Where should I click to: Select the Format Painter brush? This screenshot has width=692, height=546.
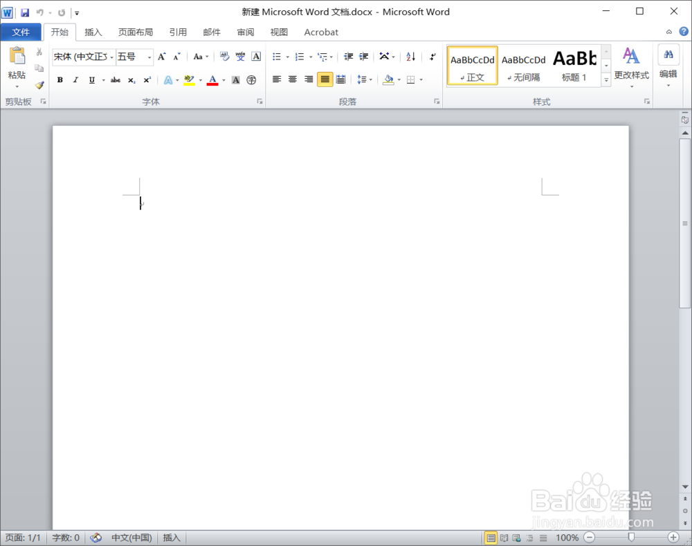coord(39,84)
